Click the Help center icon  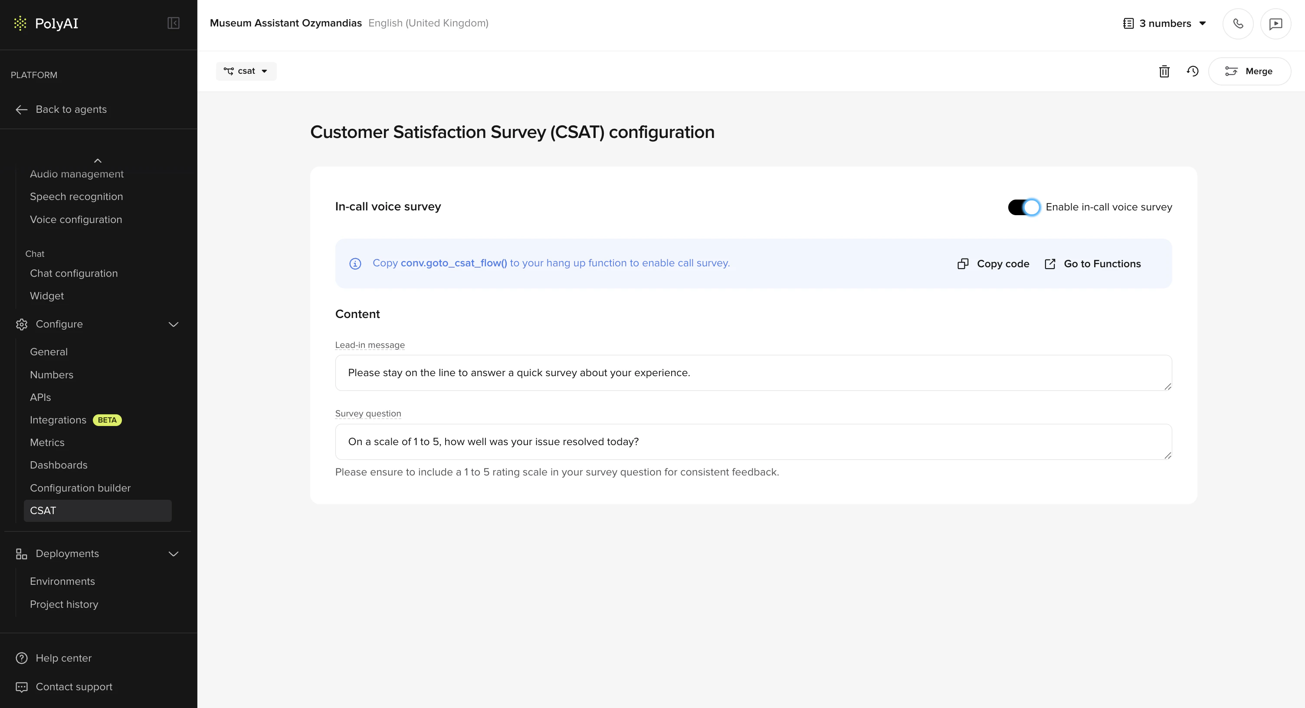[21, 659]
